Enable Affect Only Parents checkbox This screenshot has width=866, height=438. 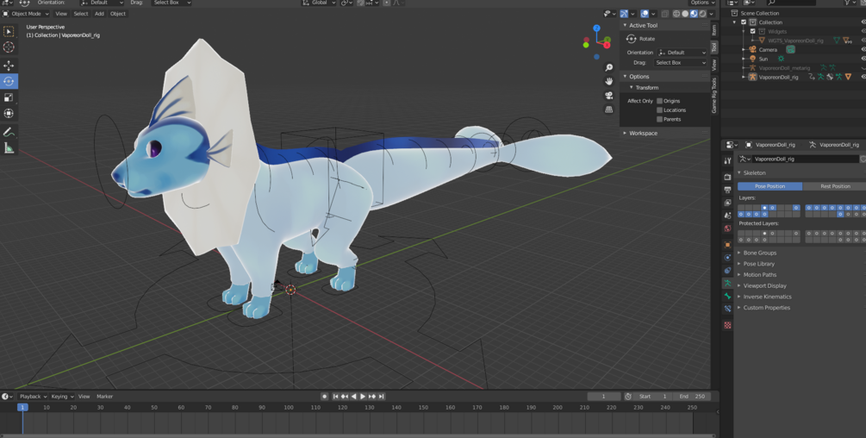coord(659,119)
